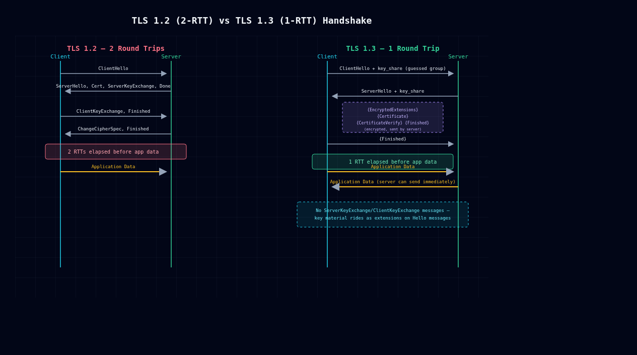Click the "TLS 1.3 — 1 Round Trip" heading
This screenshot has height=355, width=637.
point(393,49)
